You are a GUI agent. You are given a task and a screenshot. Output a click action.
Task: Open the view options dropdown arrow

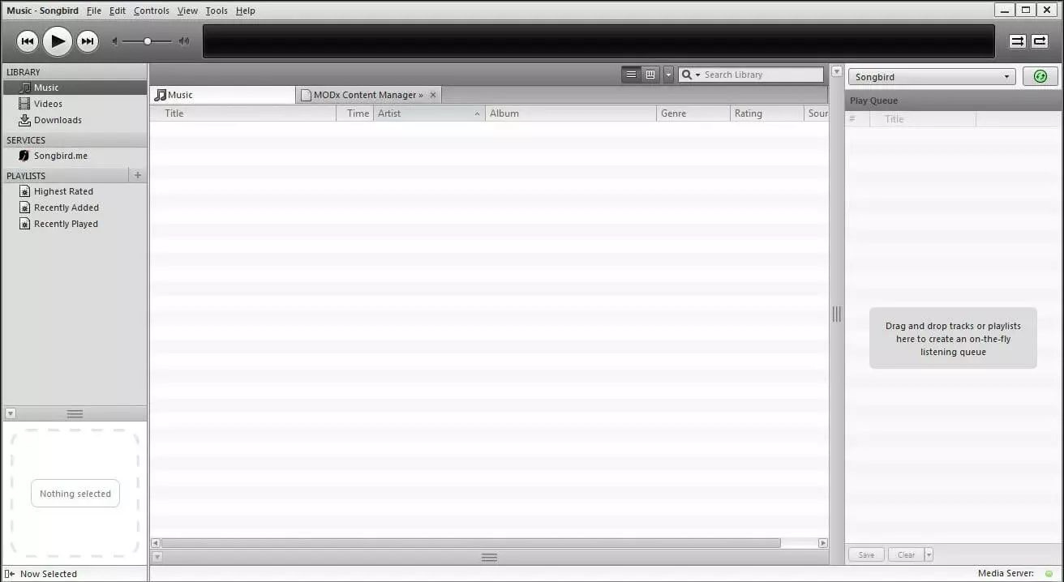coord(668,75)
